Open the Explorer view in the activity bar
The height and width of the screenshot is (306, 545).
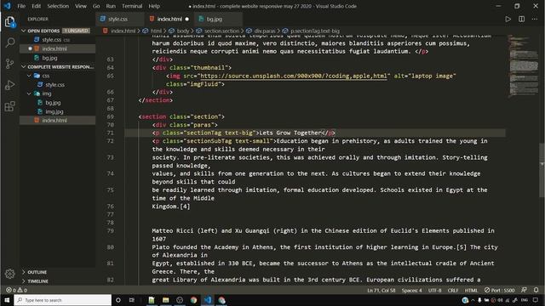pyautogui.click(x=9, y=22)
